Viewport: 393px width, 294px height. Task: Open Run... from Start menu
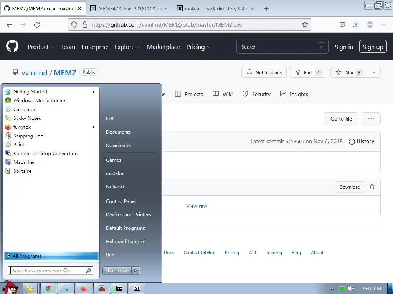tap(112, 255)
